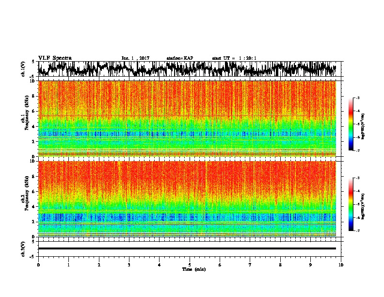Click the "-7" label on ch.1 color bar
This screenshot has width=384, height=297.
(x=357, y=150)
